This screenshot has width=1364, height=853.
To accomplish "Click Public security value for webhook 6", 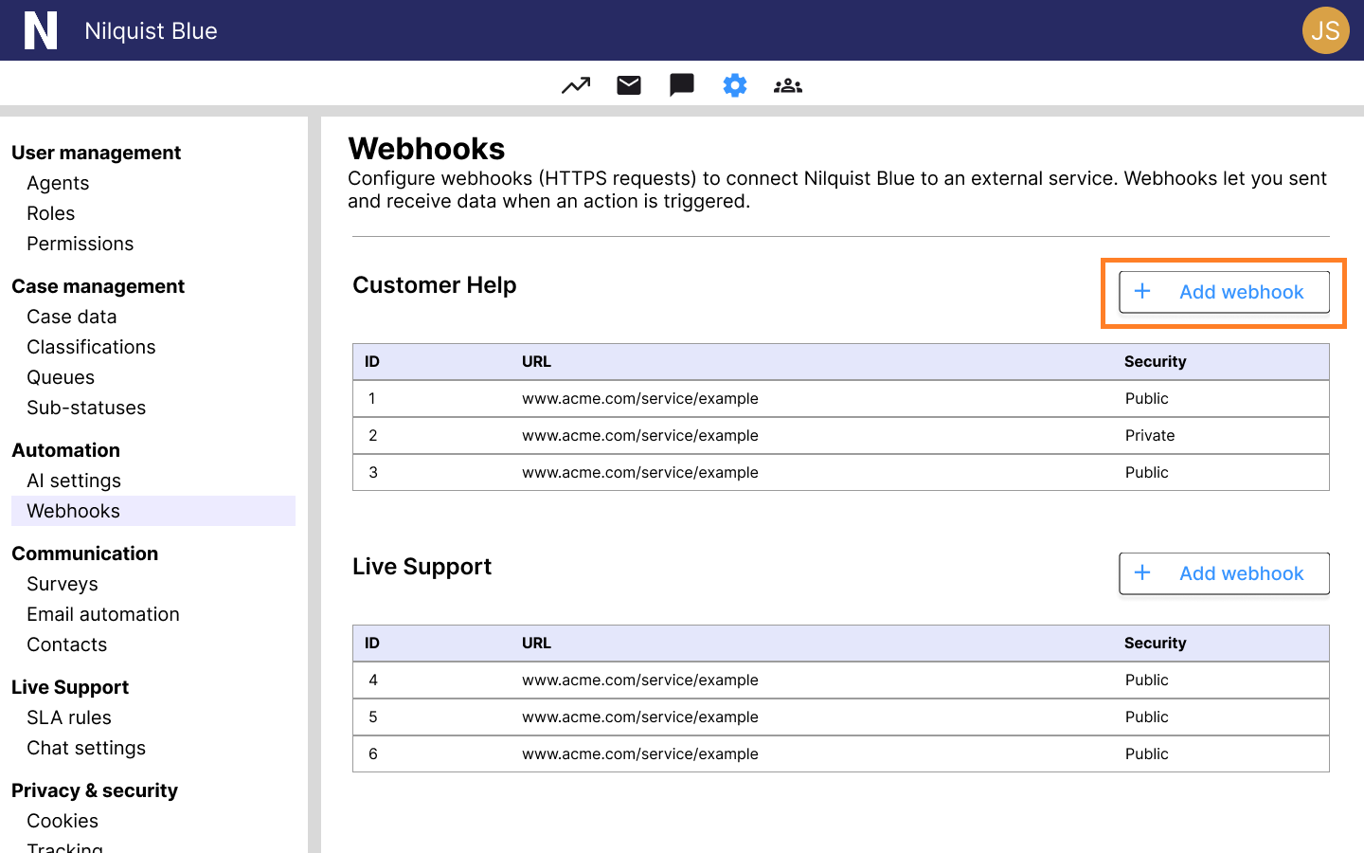I will [1146, 753].
